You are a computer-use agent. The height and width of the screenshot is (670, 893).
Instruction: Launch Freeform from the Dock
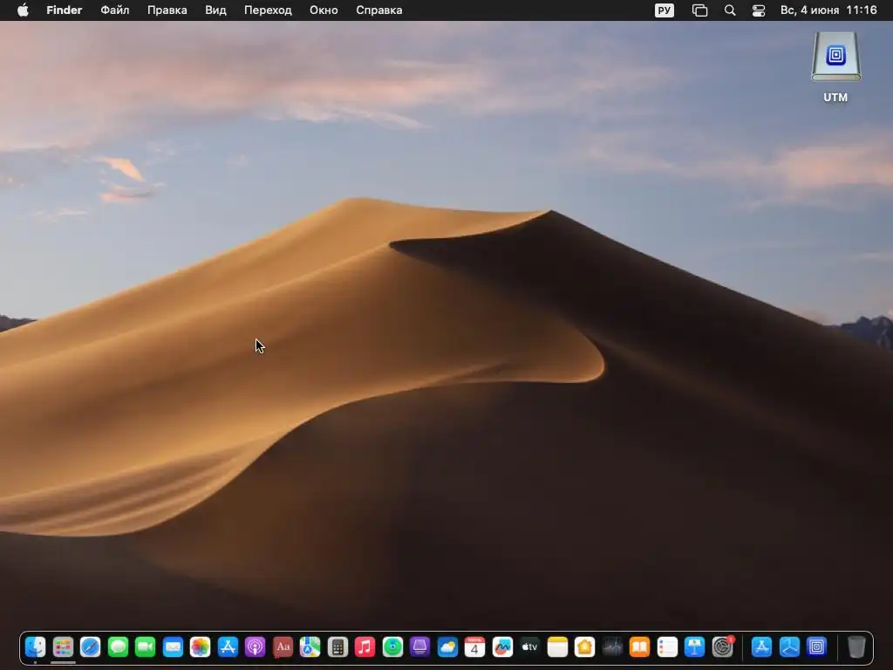coord(502,646)
